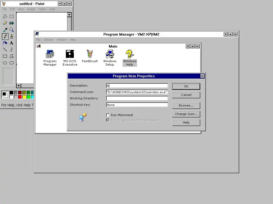
Task: Enable the Run Minimized checkbox
Action: click(x=108, y=115)
